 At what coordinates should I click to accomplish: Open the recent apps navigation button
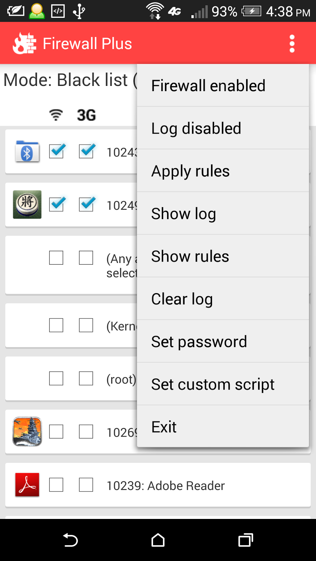coord(246,540)
